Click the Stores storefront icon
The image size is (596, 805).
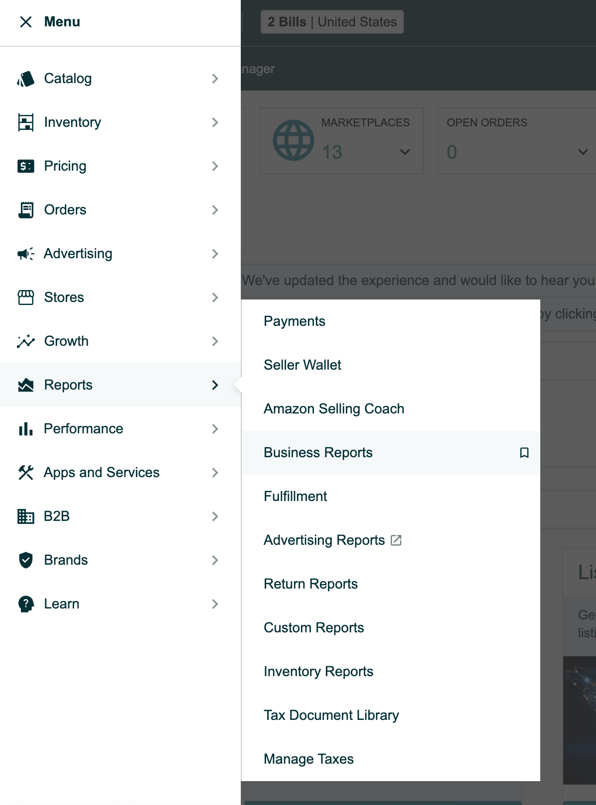click(x=26, y=298)
